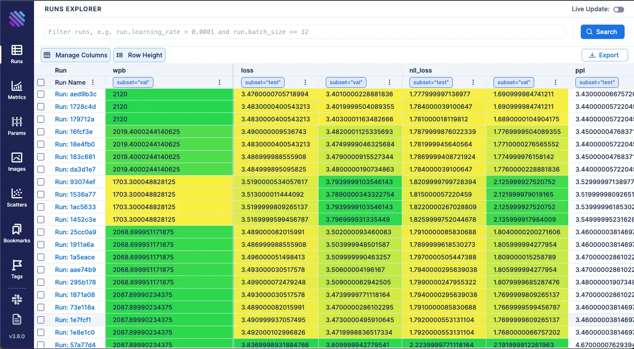Open the Metrics explorer
The width and height of the screenshot is (634, 349).
(17, 90)
